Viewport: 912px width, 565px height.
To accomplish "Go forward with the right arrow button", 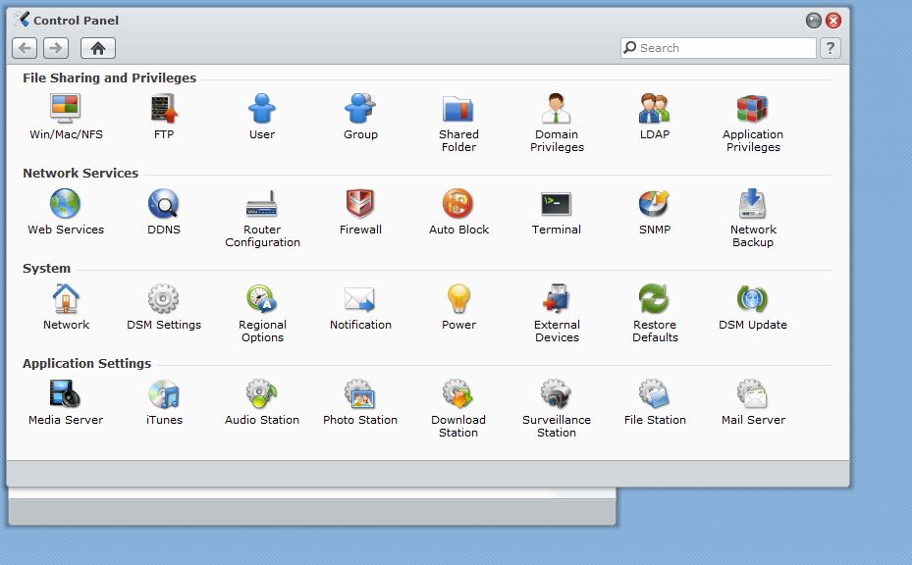I will [x=56, y=48].
